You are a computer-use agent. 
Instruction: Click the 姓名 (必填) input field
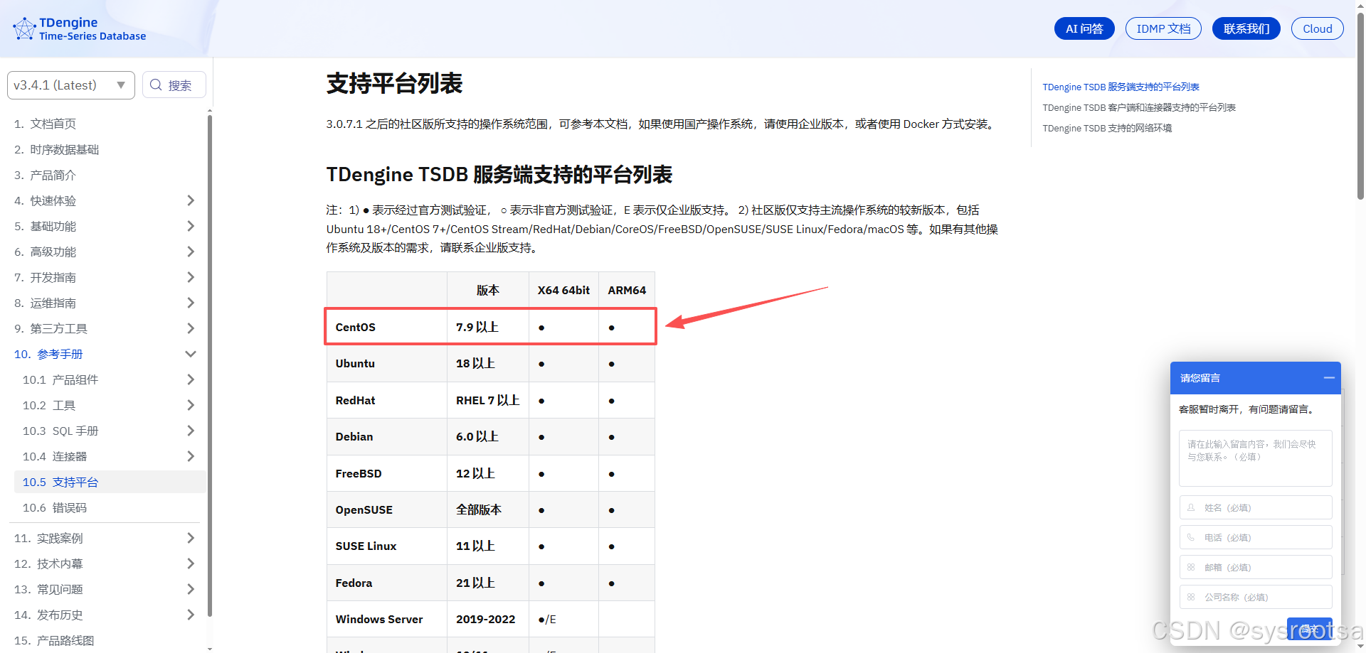1255,507
